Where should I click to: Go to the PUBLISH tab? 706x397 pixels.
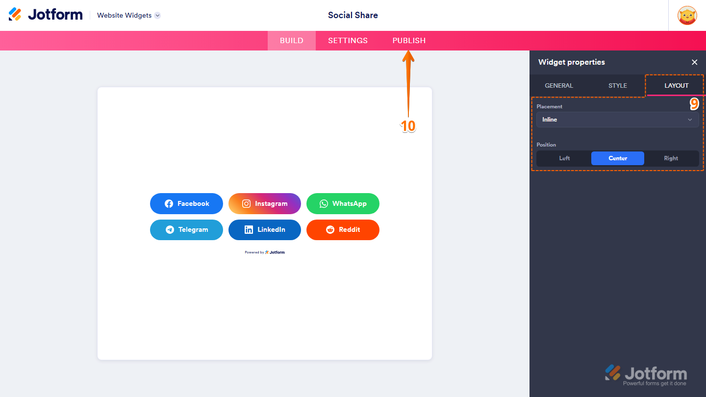[409, 41]
